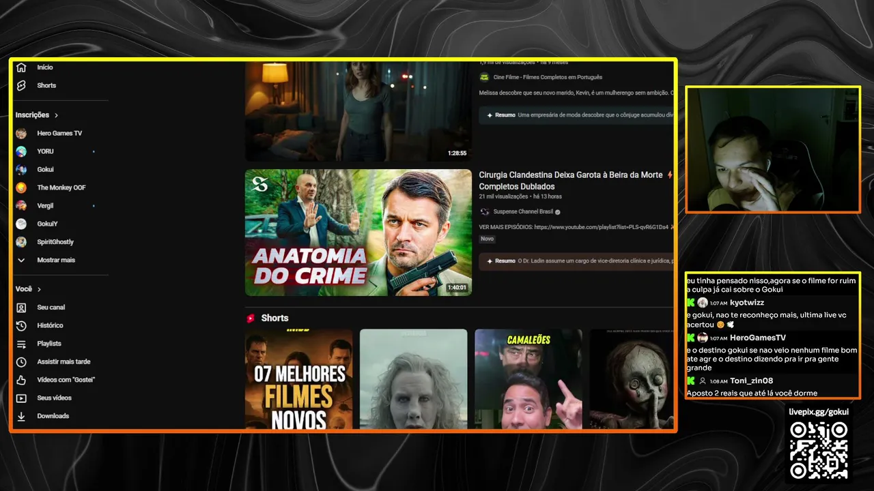The height and width of the screenshot is (491, 874).
Task: Click the streamer webcam feed
Action: click(773, 149)
